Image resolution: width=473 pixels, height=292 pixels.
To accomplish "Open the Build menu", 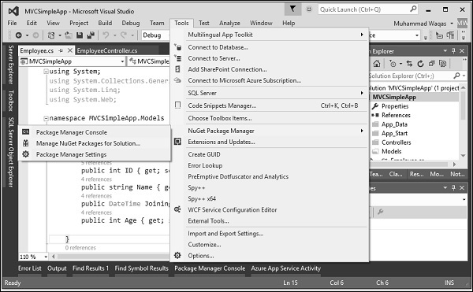I will tap(105, 23).
